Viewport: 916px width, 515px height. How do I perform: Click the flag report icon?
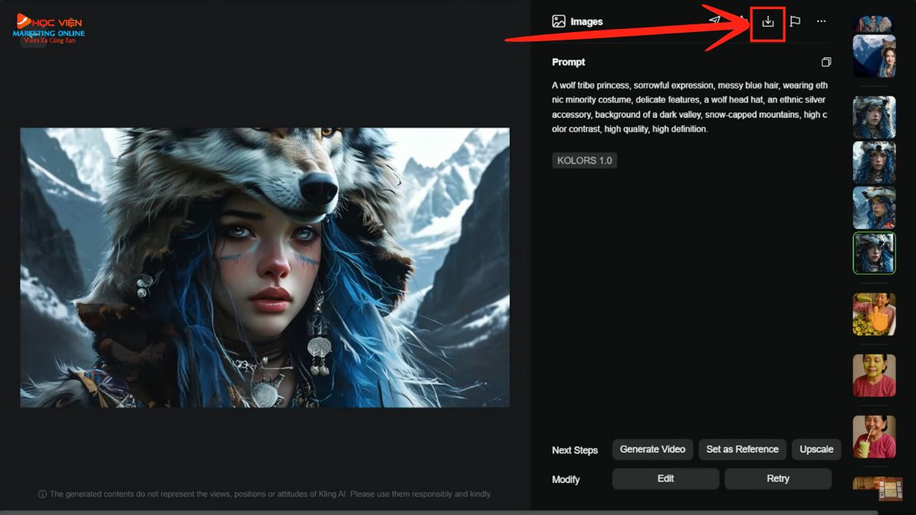click(x=795, y=22)
